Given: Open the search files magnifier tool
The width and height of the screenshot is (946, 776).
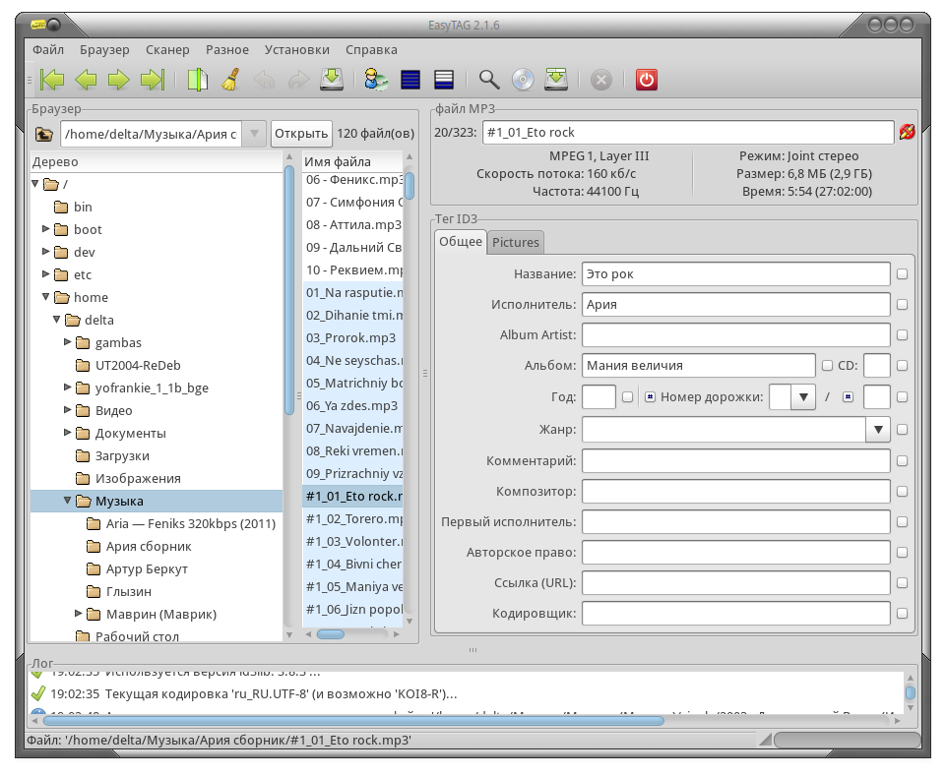Looking at the screenshot, I should (489, 81).
